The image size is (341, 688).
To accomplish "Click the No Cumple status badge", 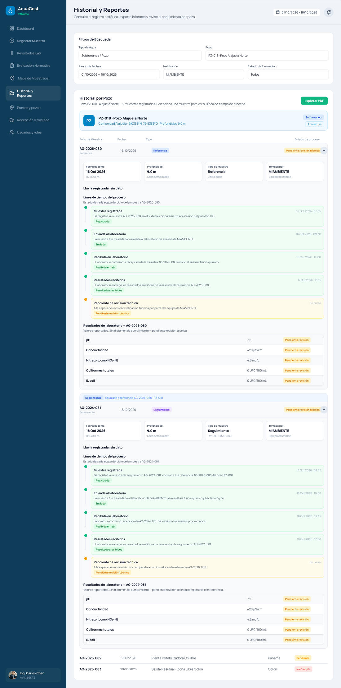I will (x=303, y=669).
